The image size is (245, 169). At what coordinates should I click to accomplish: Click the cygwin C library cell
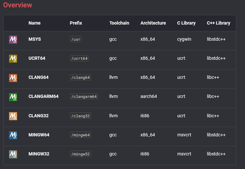click(x=184, y=39)
